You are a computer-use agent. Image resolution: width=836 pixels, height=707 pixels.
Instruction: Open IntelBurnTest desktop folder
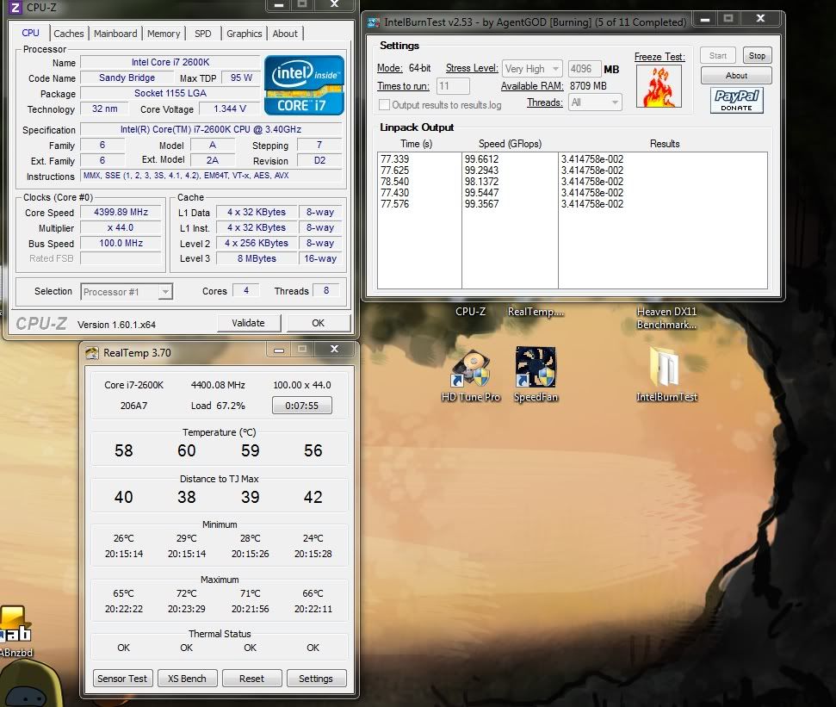click(666, 375)
